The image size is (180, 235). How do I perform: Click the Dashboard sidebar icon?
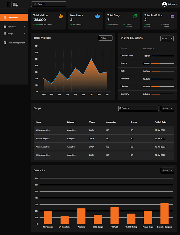pyautogui.click(x=5, y=17)
